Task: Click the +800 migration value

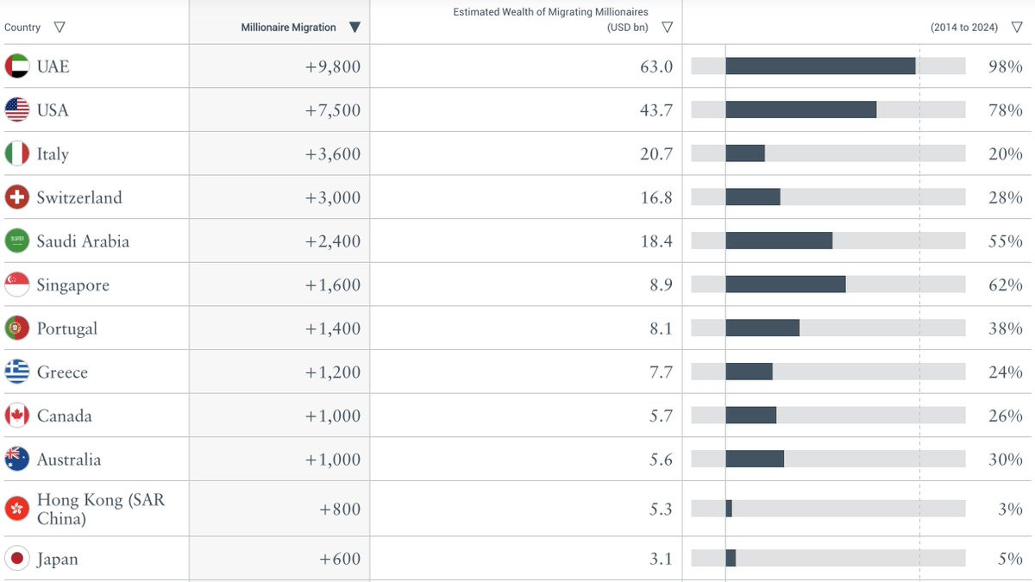Action: (340, 509)
